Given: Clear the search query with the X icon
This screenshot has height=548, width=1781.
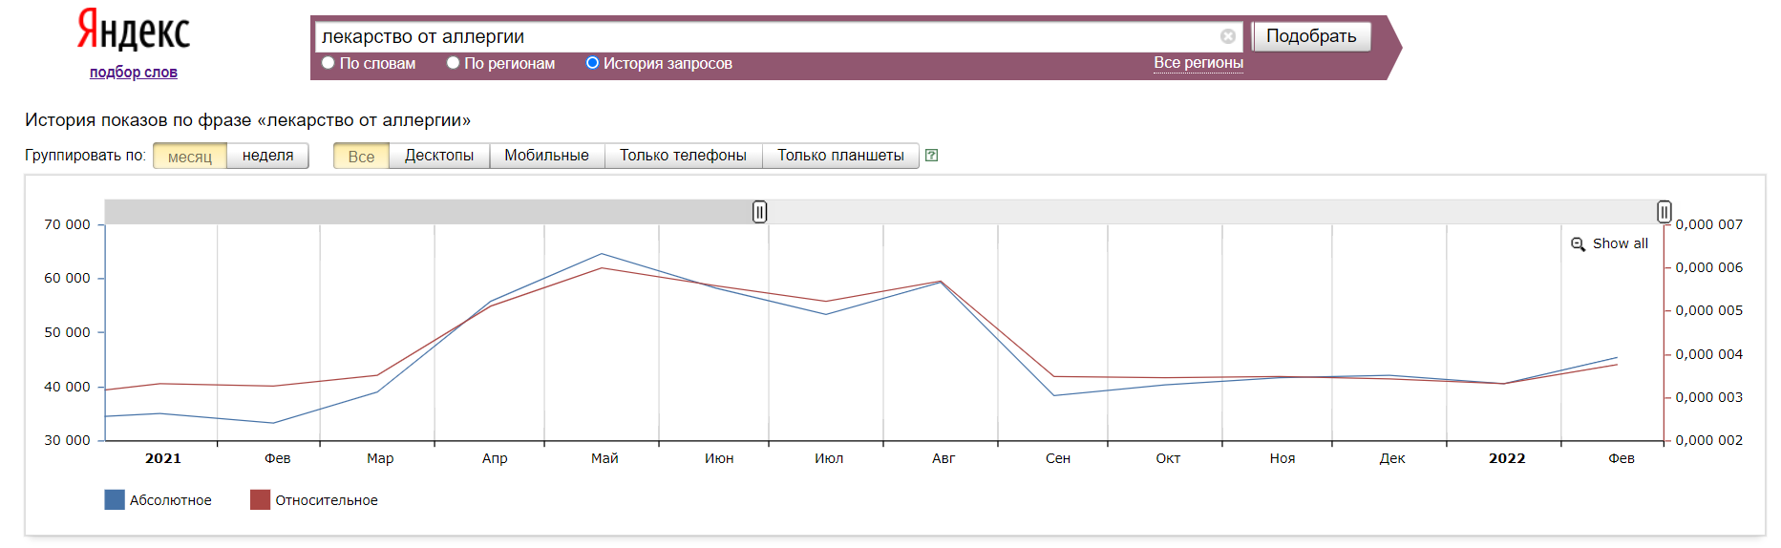Looking at the screenshot, I should pos(1228,36).
